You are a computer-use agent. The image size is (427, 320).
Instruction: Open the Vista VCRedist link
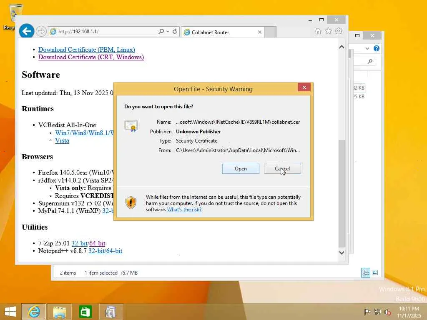click(x=62, y=141)
